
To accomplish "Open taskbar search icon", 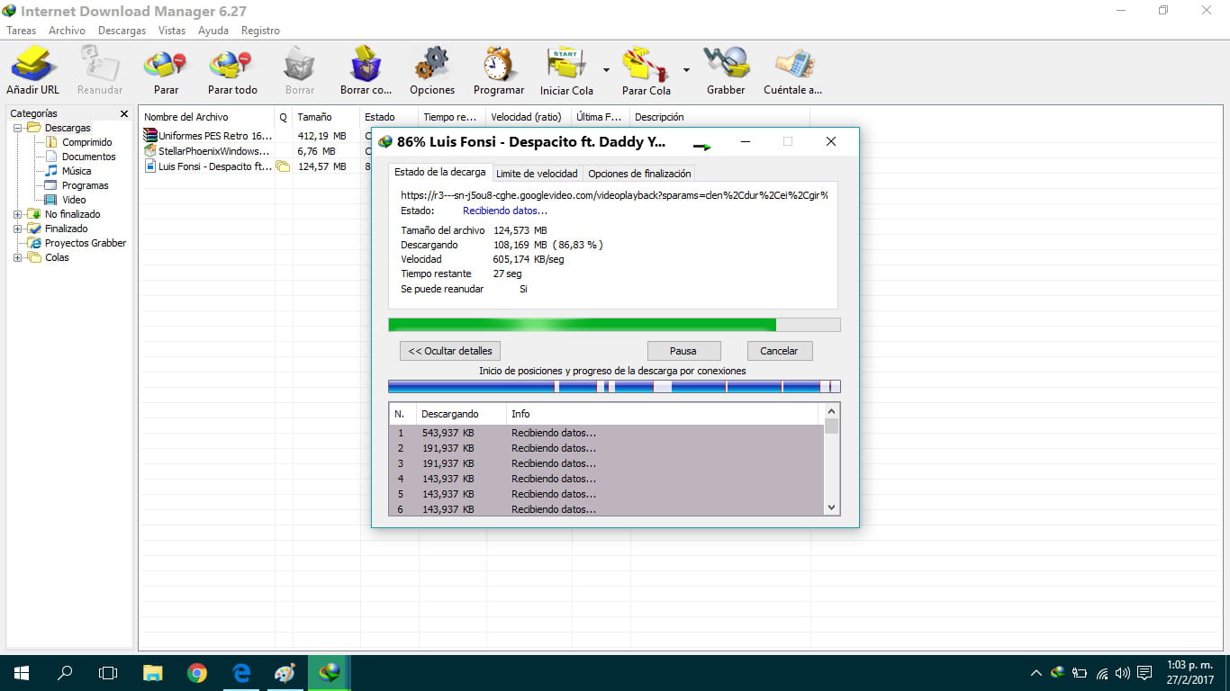I will pos(65,673).
